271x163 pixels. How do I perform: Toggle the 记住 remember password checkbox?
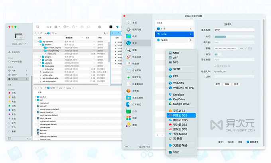[x=246, y=48]
